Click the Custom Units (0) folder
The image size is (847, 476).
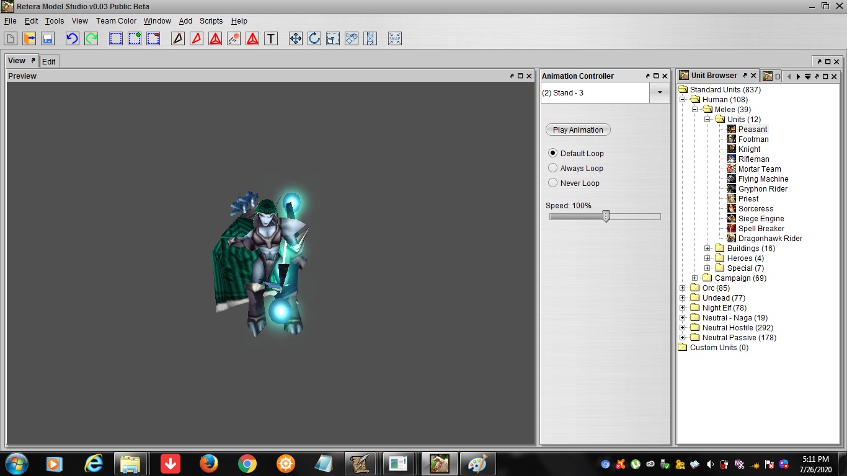point(714,348)
